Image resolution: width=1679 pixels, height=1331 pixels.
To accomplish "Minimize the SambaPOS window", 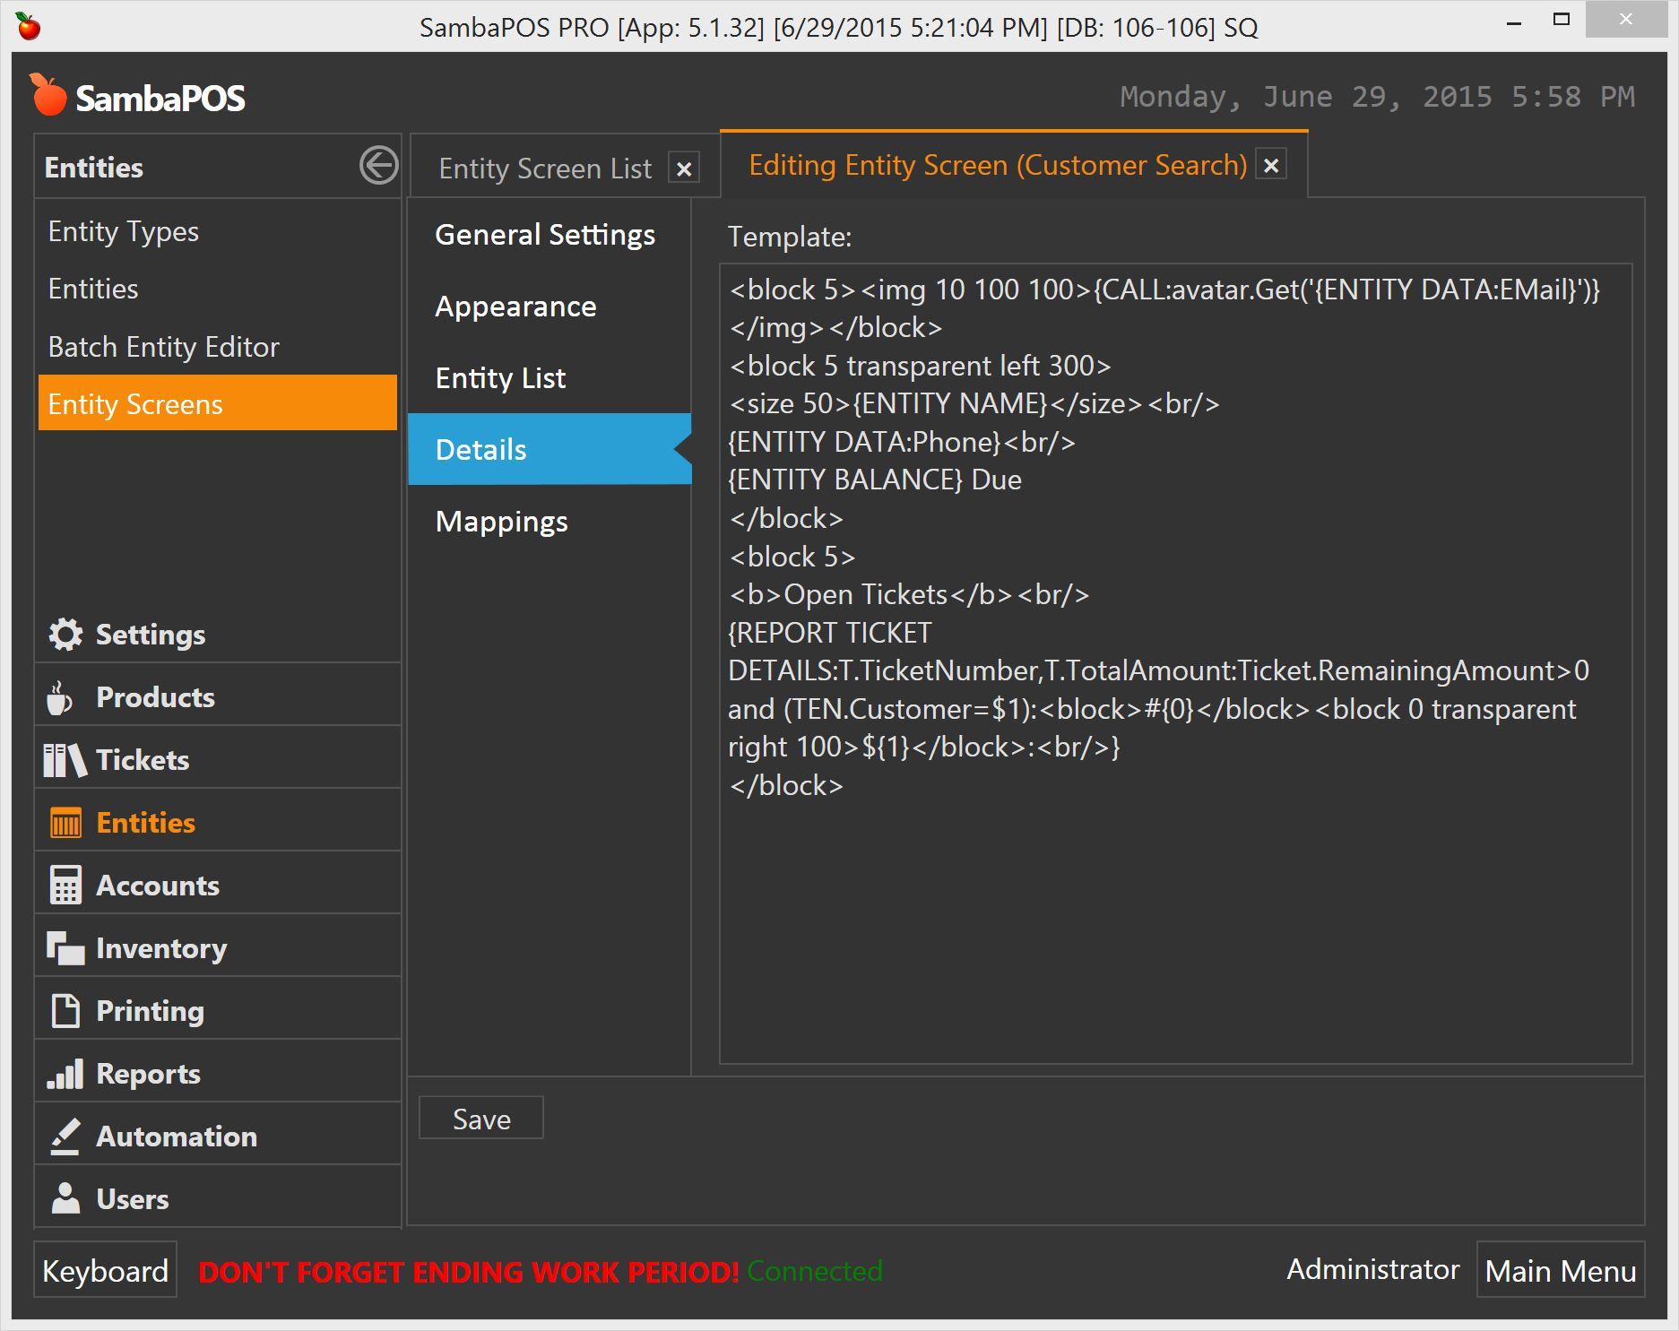I will [x=1514, y=22].
